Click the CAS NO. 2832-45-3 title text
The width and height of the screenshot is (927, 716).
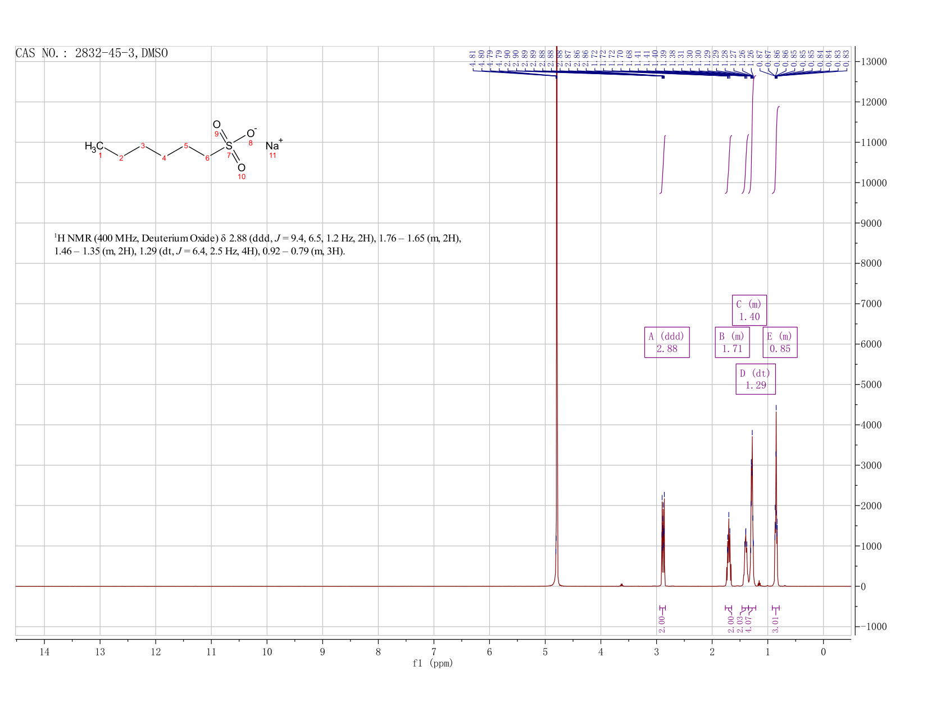tap(92, 53)
